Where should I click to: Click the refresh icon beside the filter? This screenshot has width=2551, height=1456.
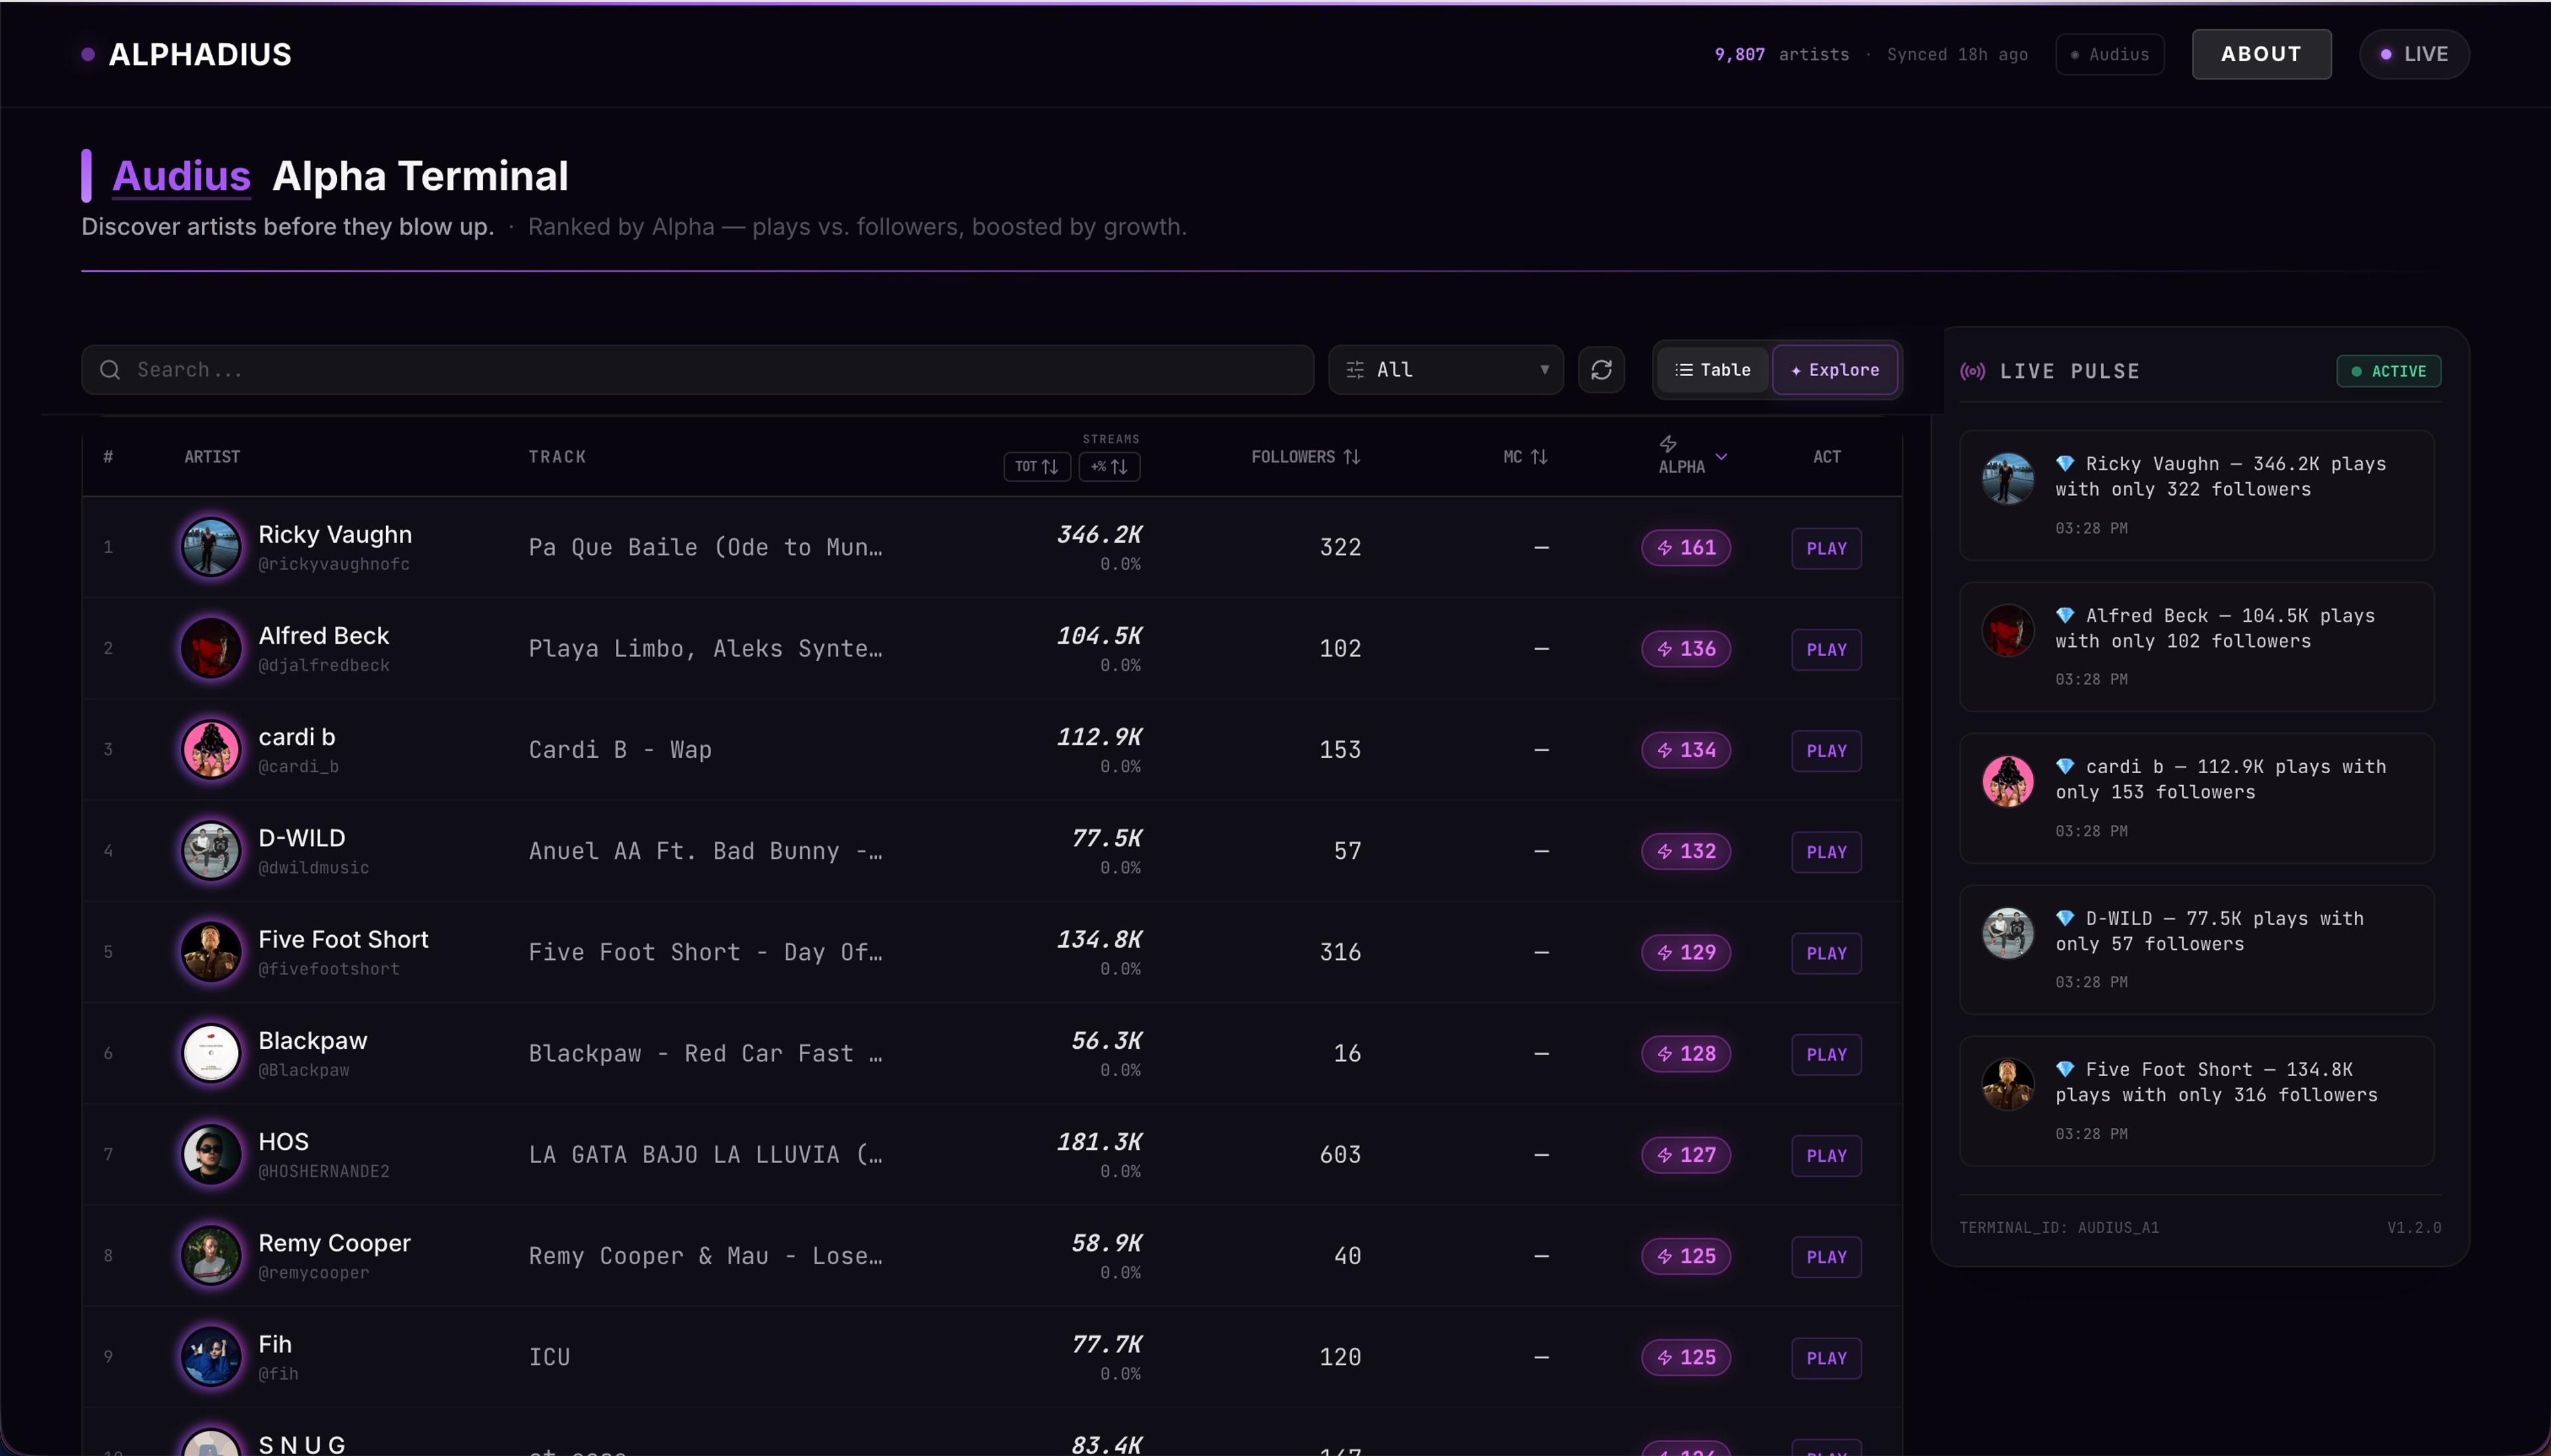1600,370
